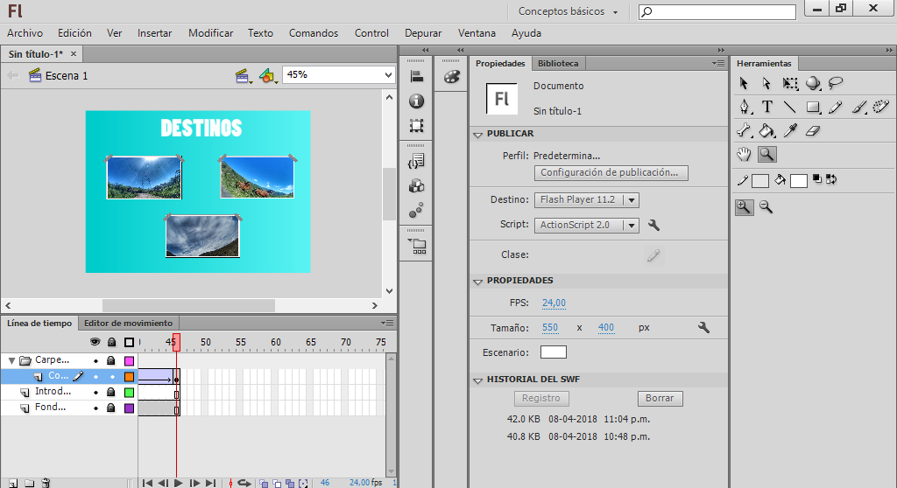This screenshot has height=488, width=897.
Task: Switch to the Biblioteca tab
Action: [558, 64]
